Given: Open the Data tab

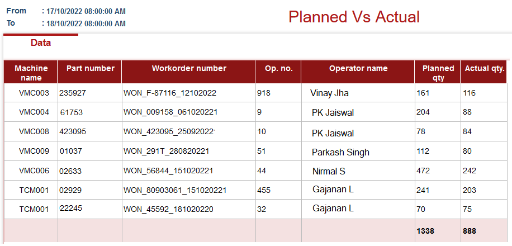Looking at the screenshot, I should click(x=41, y=43).
